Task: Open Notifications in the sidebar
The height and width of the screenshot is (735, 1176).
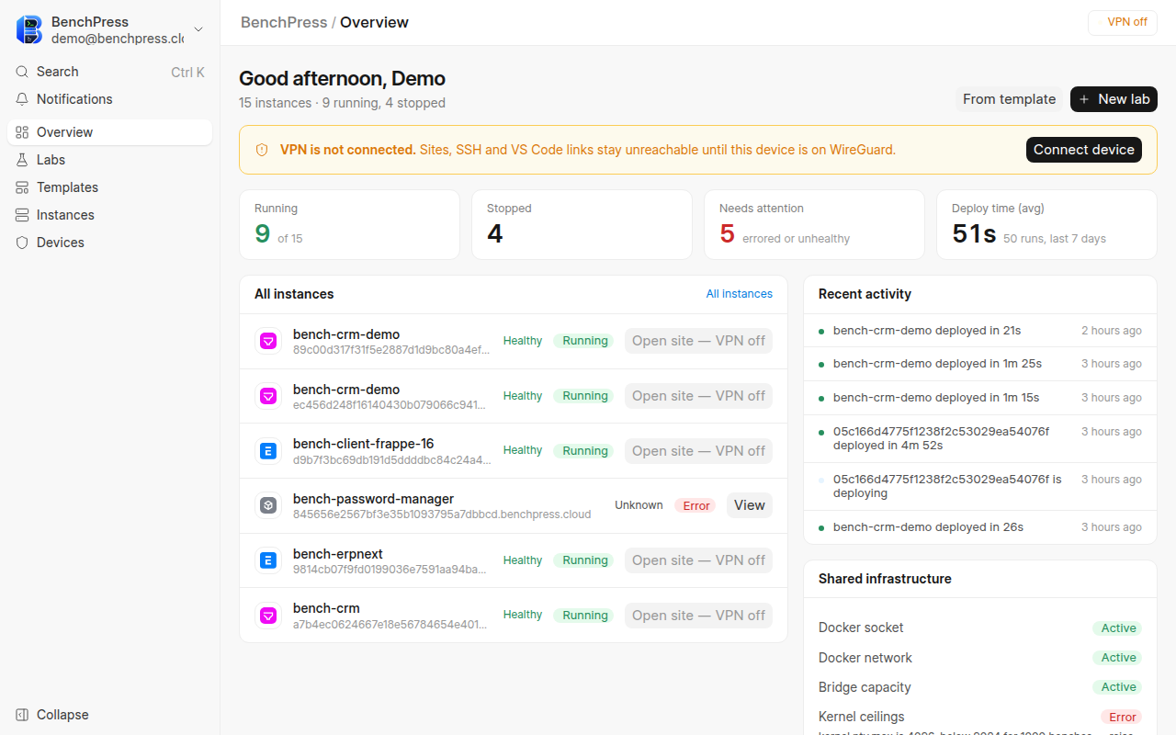Action: (109, 99)
